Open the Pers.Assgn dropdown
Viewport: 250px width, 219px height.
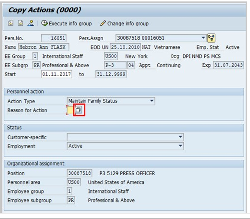pyautogui.click(x=203, y=38)
